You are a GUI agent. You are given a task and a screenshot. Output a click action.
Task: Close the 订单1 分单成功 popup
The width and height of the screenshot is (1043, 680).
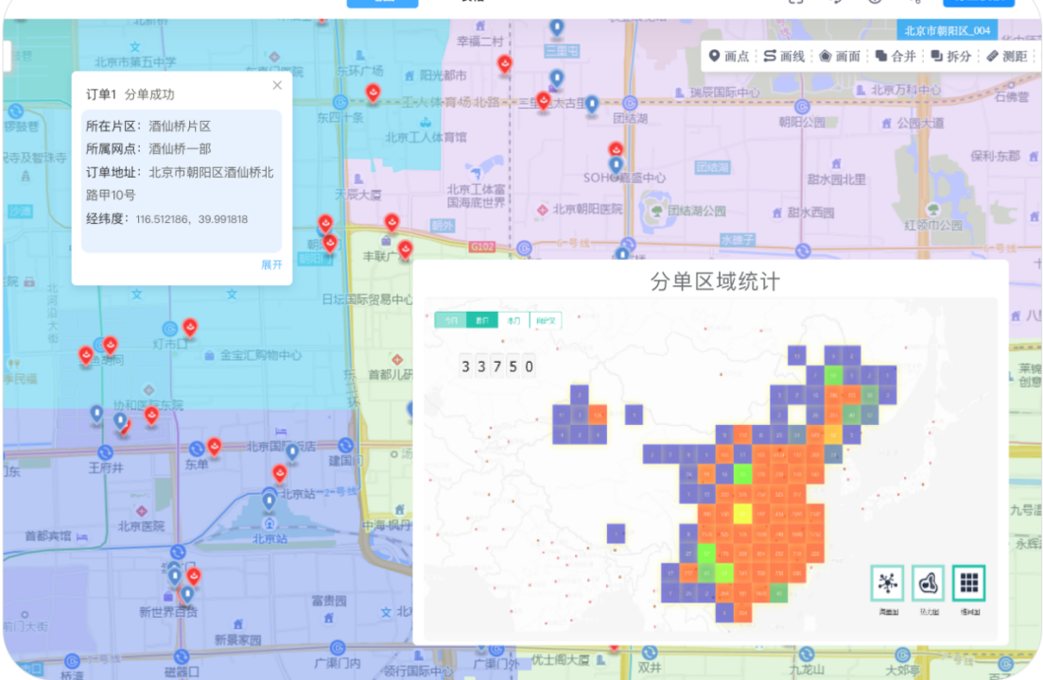click(277, 85)
